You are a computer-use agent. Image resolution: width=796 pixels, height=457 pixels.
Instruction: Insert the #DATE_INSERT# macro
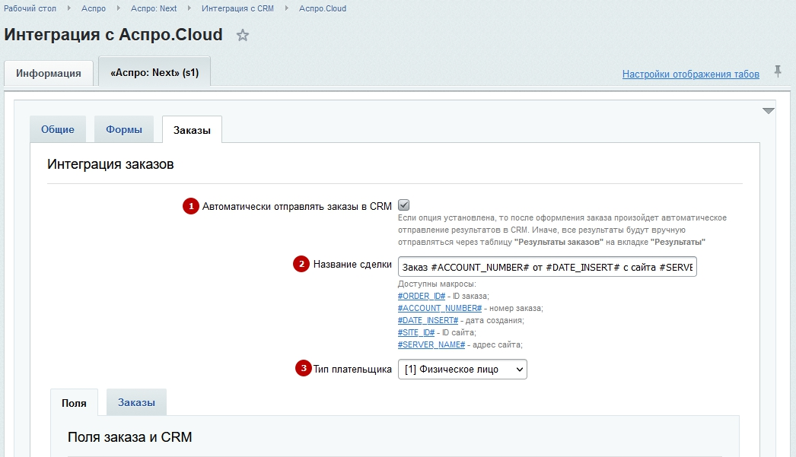(428, 321)
